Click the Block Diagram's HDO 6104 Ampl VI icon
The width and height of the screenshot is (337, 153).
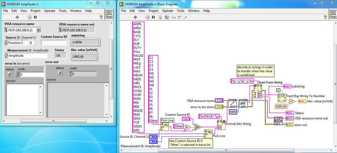[x=333, y=14]
